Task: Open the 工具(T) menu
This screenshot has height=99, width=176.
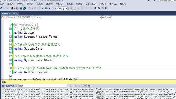Action: [x=70, y=4]
